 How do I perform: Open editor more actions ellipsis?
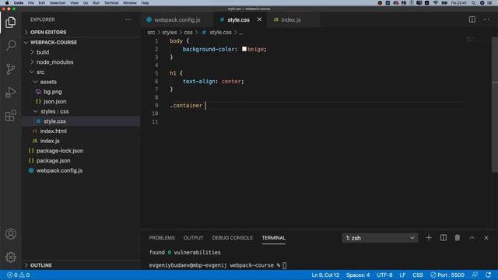coord(486,19)
